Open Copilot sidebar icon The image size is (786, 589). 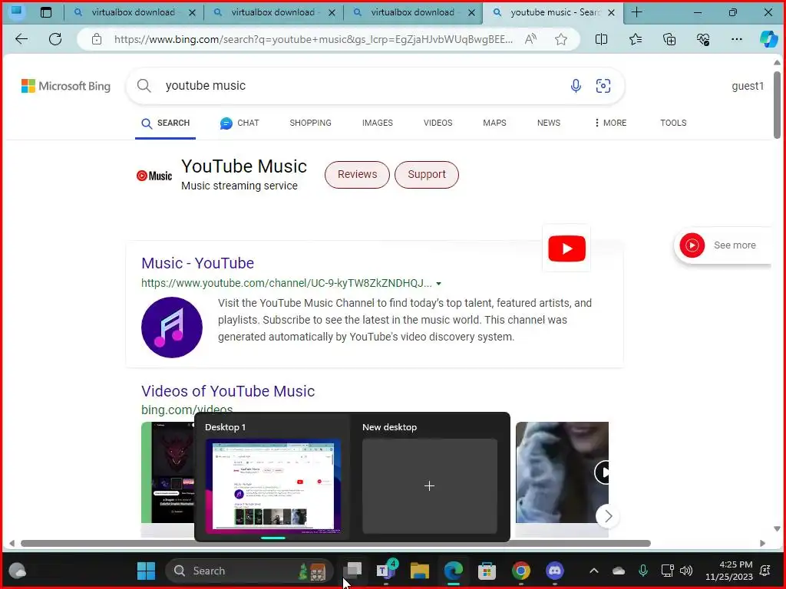click(x=768, y=39)
